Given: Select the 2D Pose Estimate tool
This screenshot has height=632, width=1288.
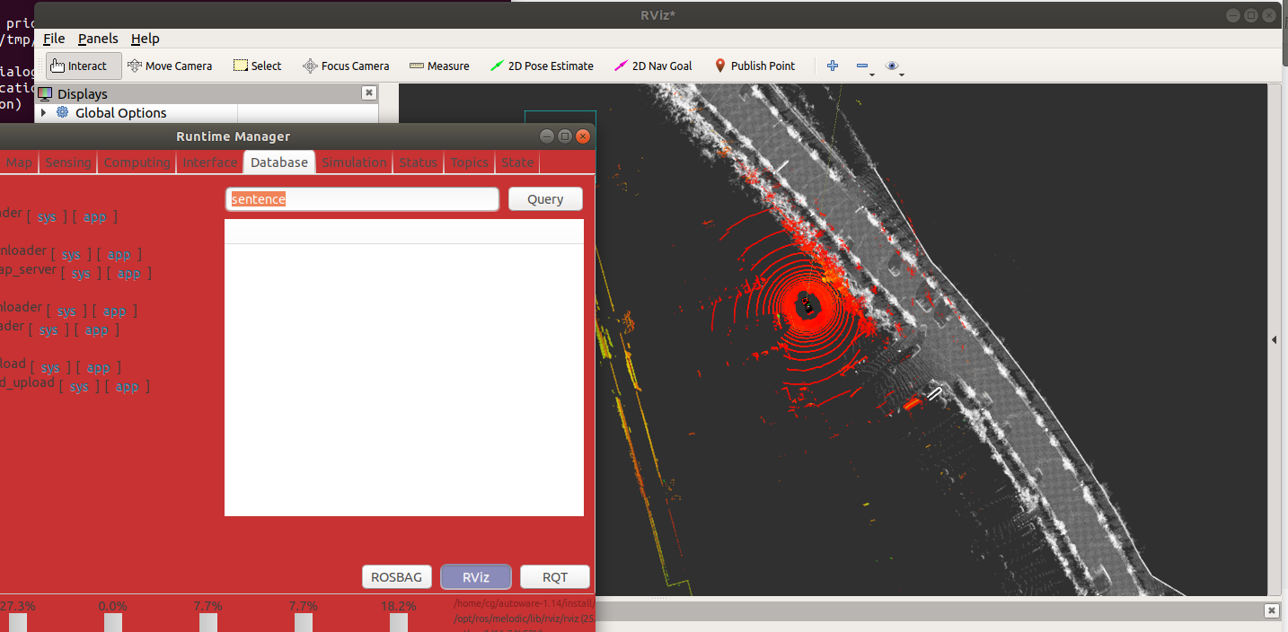Looking at the screenshot, I should (543, 66).
